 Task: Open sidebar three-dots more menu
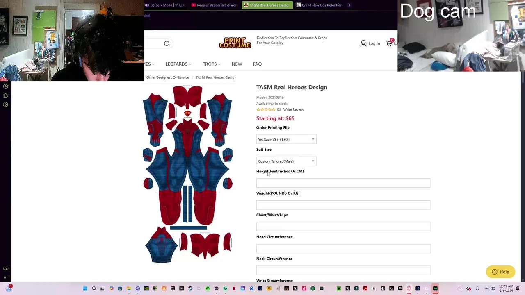point(6,278)
